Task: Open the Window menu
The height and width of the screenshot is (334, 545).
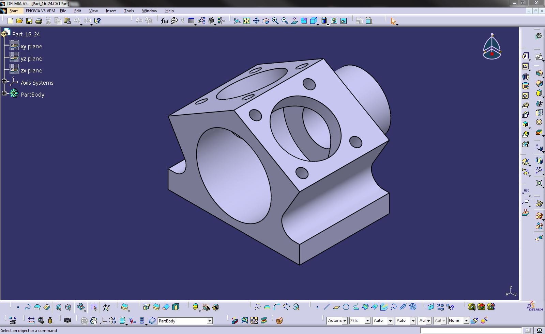Action: (x=149, y=11)
